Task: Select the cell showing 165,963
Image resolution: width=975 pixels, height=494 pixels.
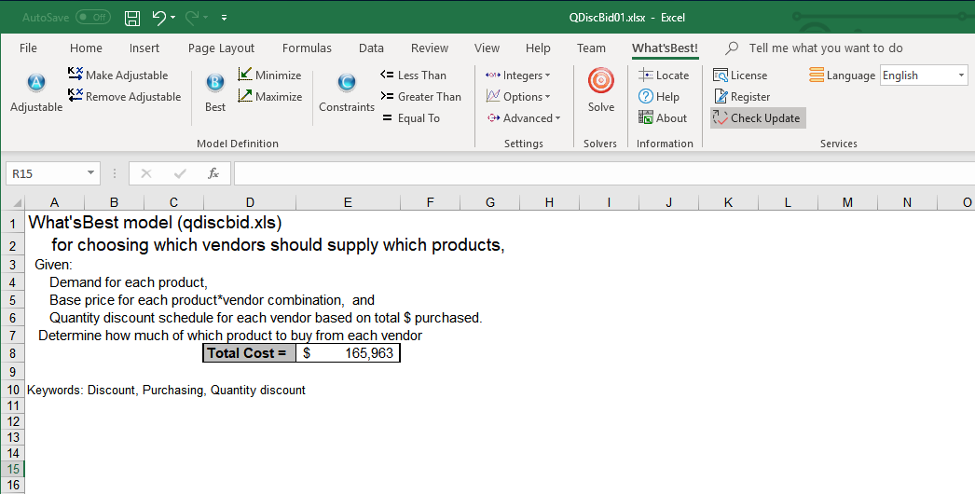Action: pos(348,353)
